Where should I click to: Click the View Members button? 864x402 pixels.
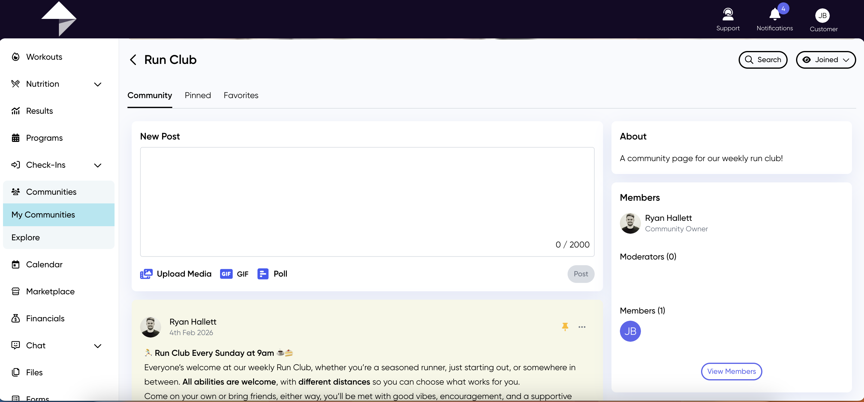click(x=731, y=371)
